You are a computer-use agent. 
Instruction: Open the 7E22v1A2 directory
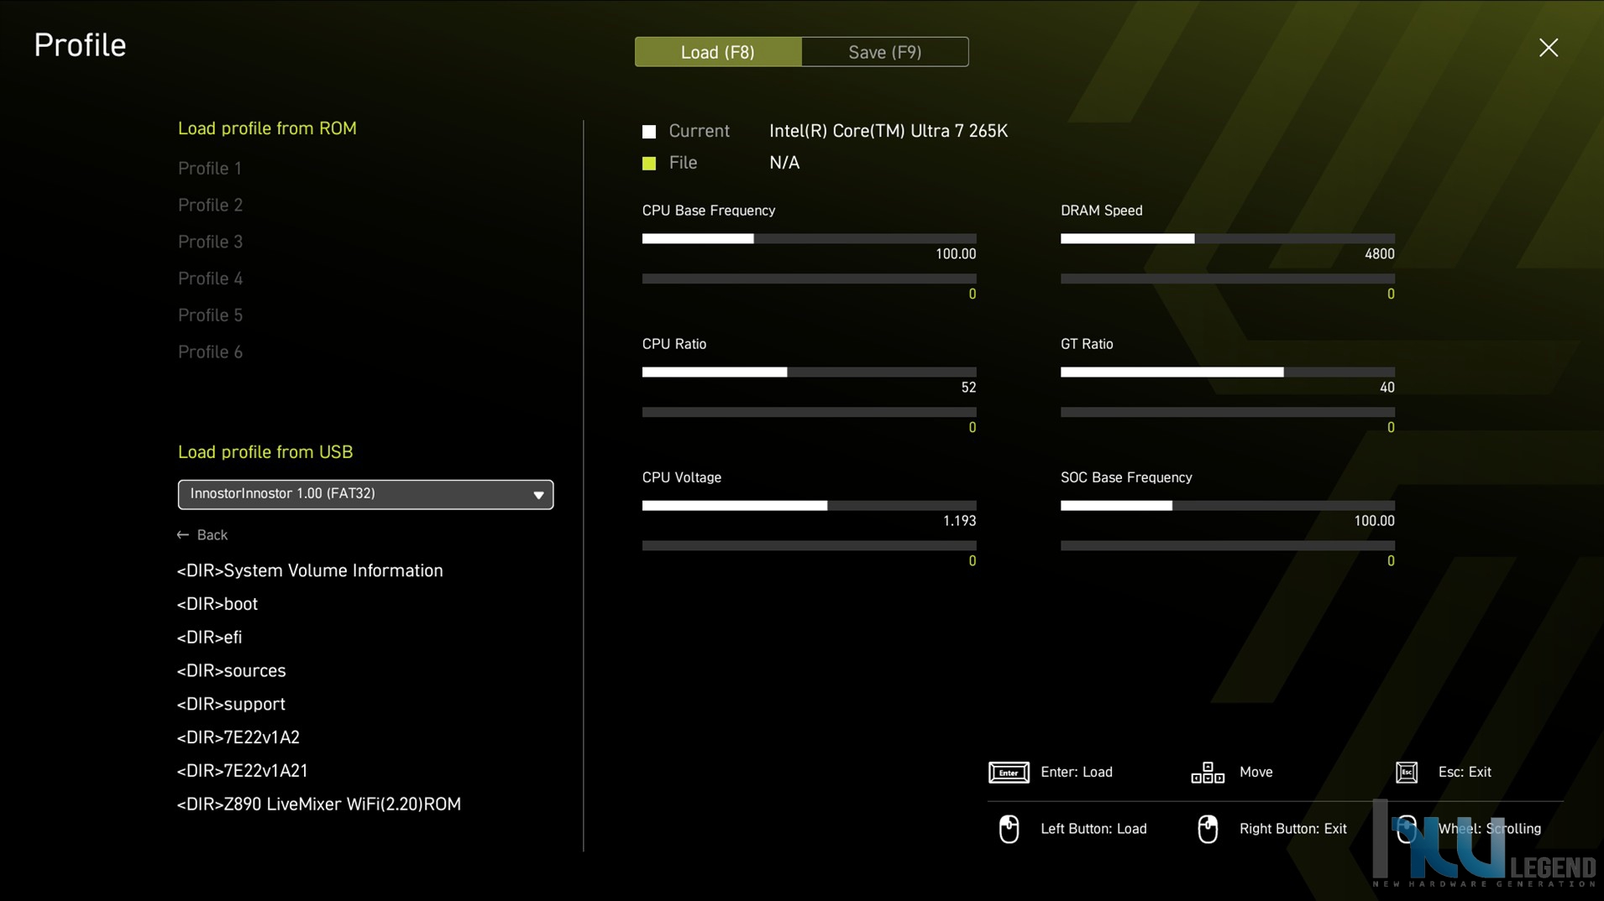(x=239, y=737)
